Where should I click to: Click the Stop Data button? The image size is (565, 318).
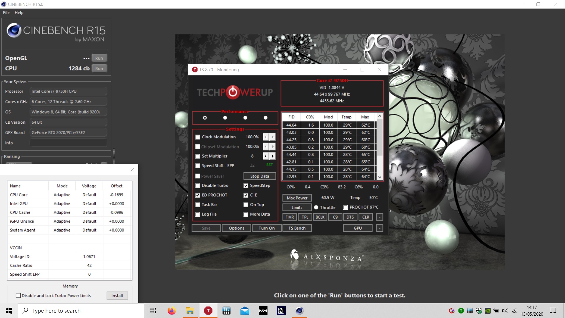coord(260,176)
